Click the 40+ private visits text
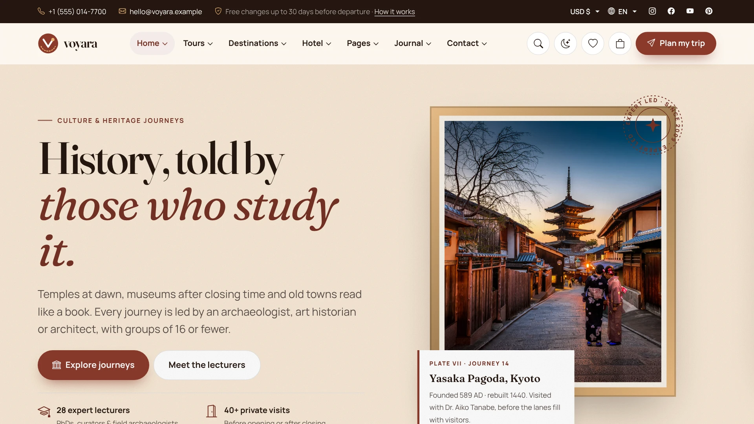Screen dimensions: 754x424 click(x=257, y=410)
